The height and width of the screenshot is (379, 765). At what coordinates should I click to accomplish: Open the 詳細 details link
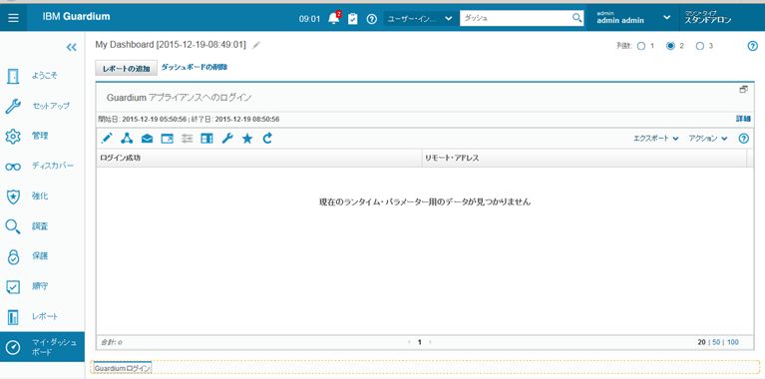tap(743, 119)
